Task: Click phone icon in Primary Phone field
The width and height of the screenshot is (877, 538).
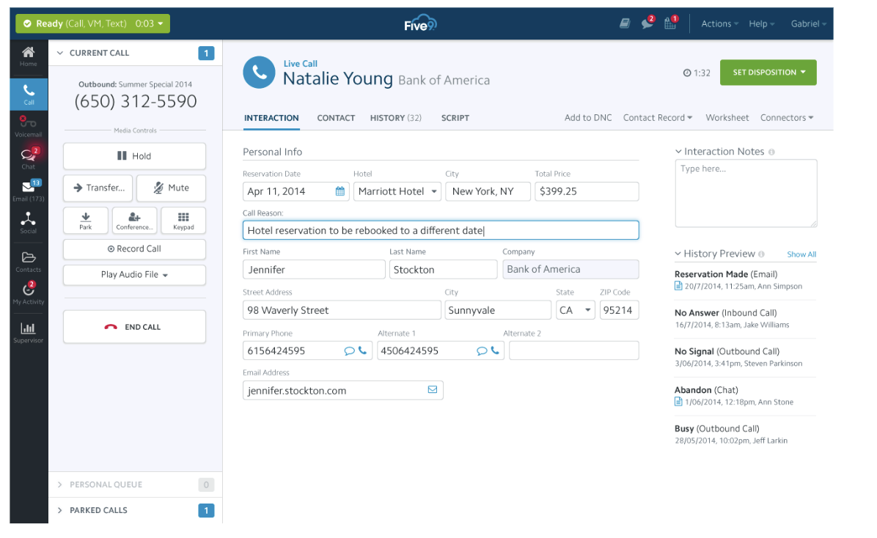Action: click(362, 351)
